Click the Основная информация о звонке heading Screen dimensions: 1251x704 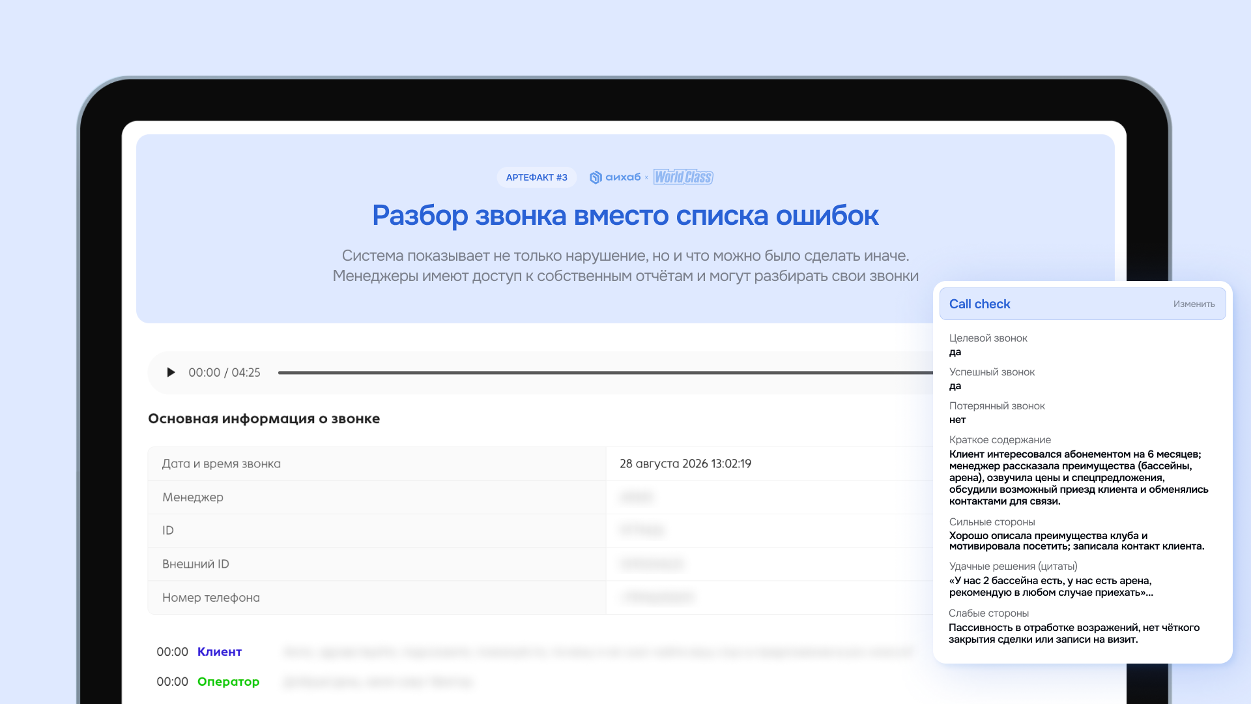[x=264, y=418]
